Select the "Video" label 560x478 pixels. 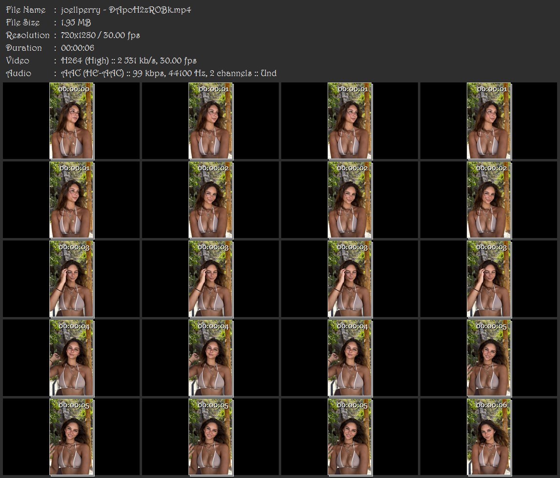[x=18, y=60]
